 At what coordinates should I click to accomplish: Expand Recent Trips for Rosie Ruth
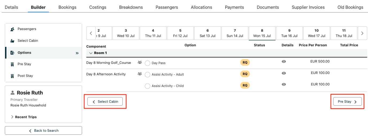(12, 117)
